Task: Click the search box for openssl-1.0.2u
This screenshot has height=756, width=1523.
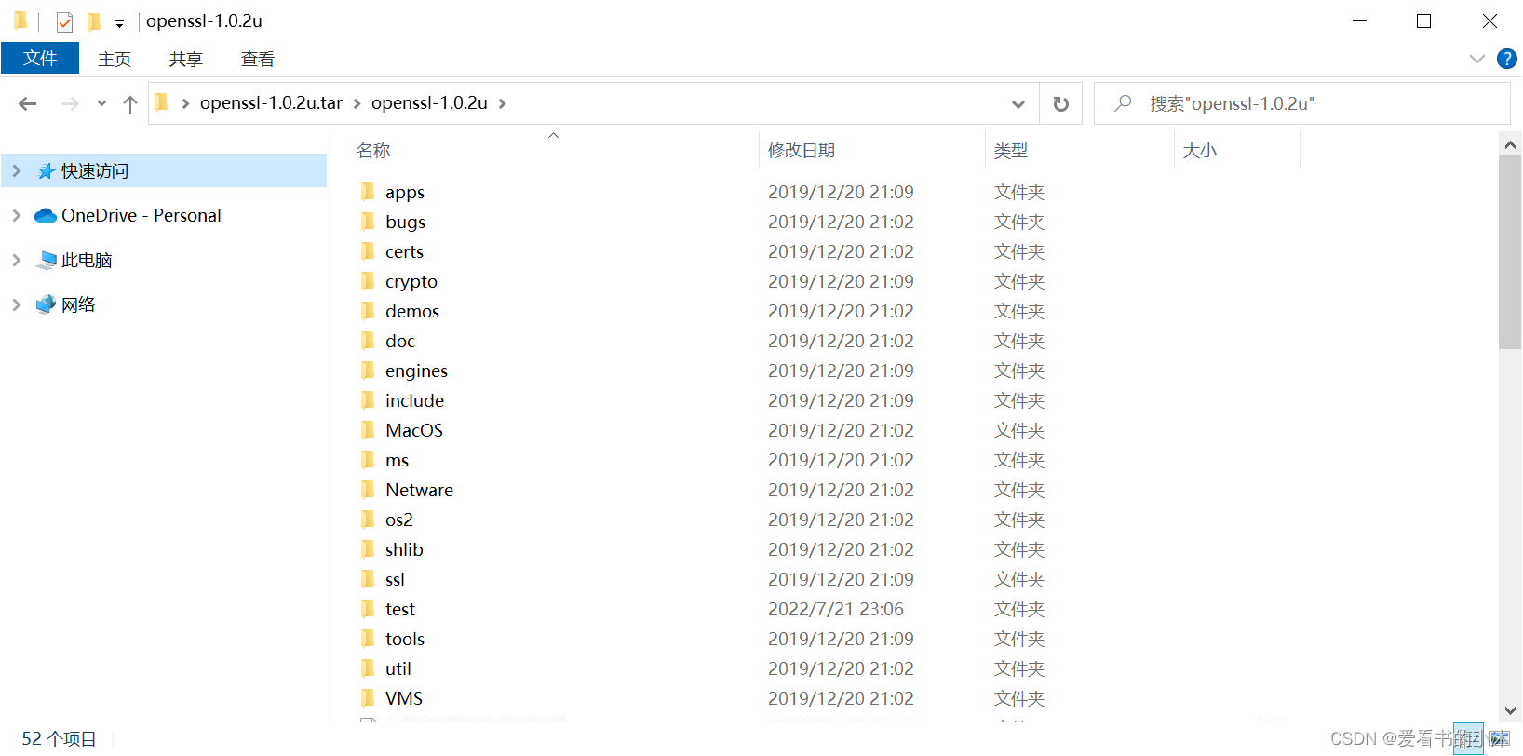Action: [x=1301, y=103]
